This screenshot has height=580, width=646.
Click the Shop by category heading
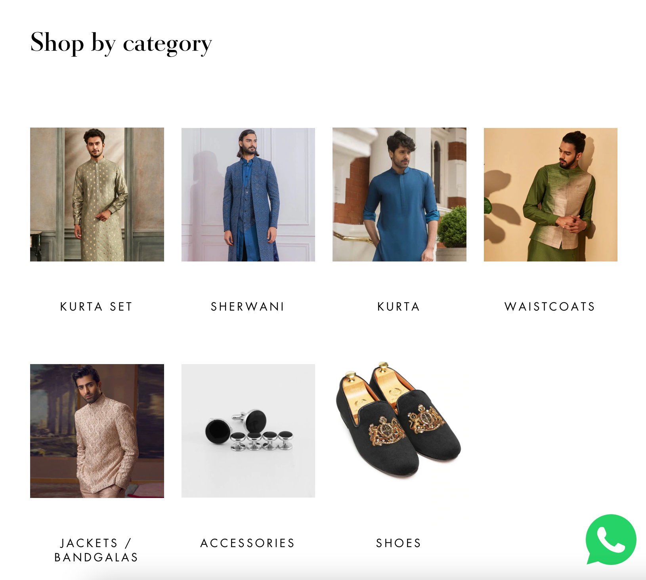[121, 43]
